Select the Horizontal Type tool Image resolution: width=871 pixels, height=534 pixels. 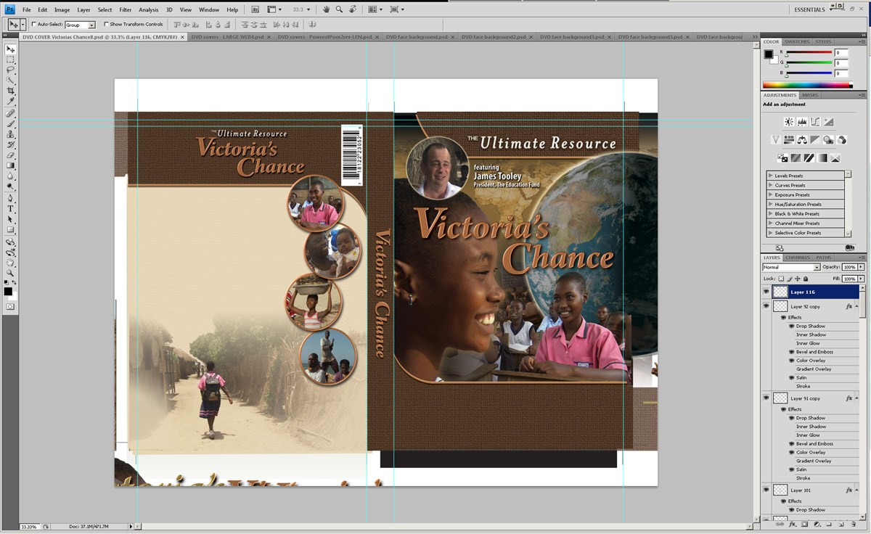(x=11, y=209)
